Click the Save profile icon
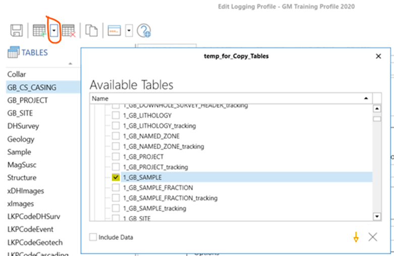The height and width of the screenshot is (256, 394). tap(16, 31)
